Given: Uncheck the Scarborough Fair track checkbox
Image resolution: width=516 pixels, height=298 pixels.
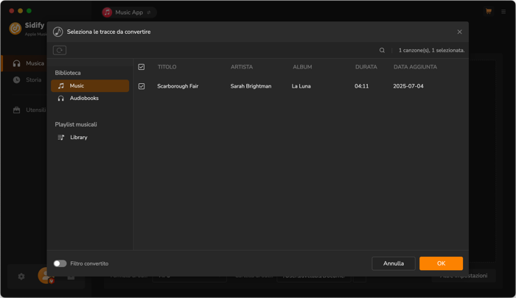Looking at the screenshot, I should [x=142, y=86].
